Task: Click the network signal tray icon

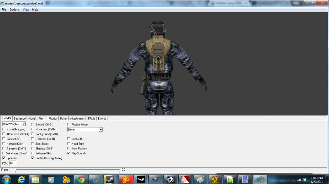Action: tap(299, 180)
